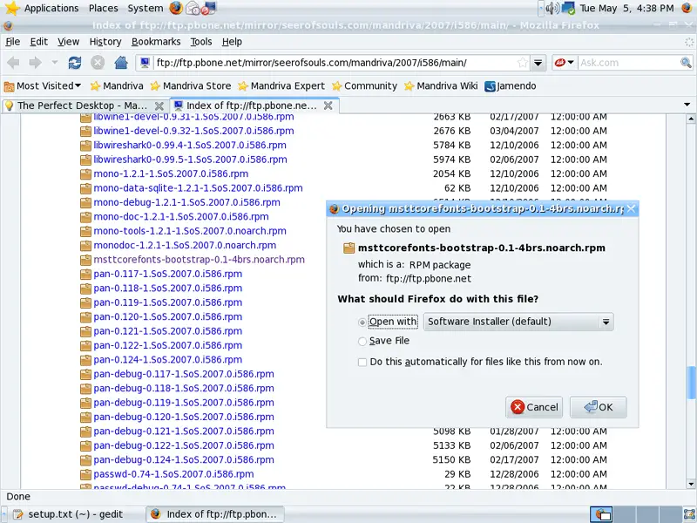Open the list all tabs dropdown
The height and width of the screenshot is (523, 697).
point(687,105)
